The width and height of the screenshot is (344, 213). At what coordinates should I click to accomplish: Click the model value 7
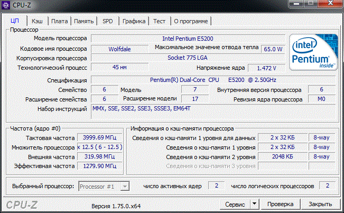(x=195, y=89)
